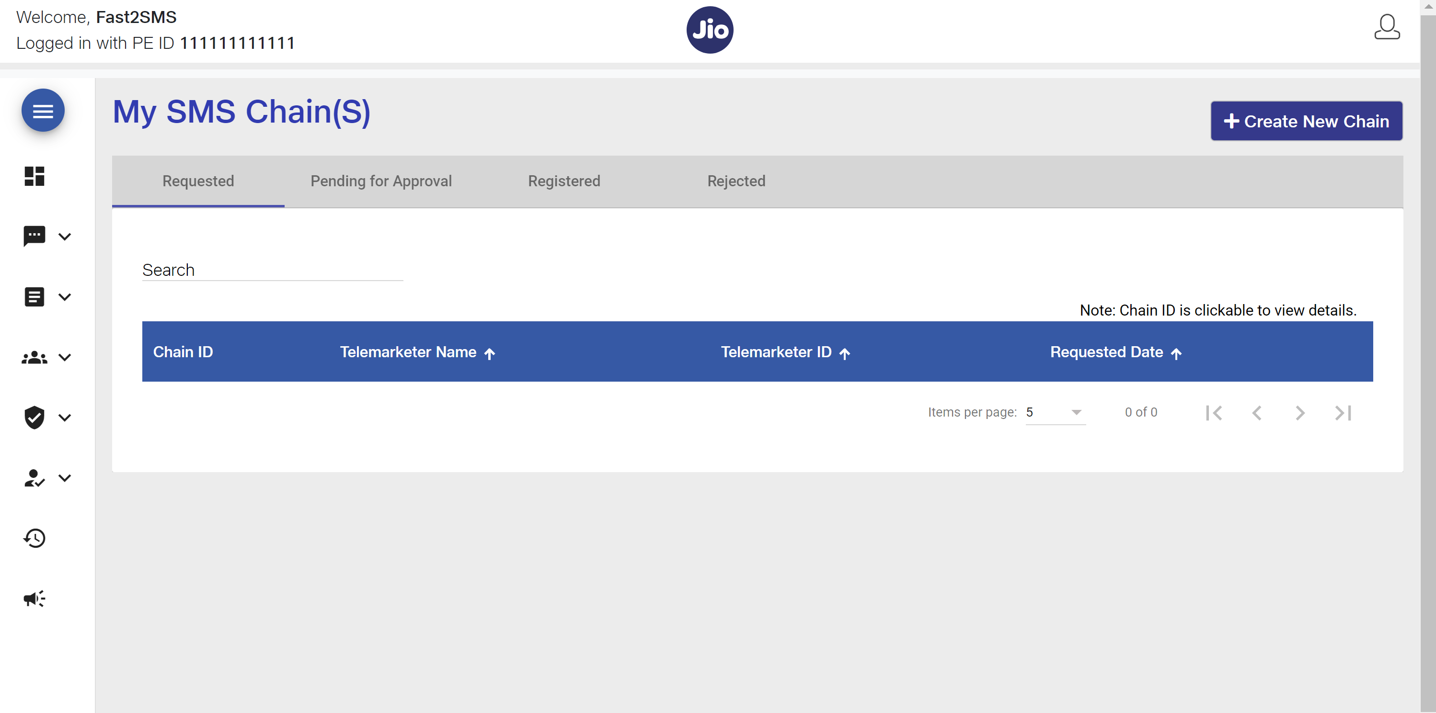The height and width of the screenshot is (713, 1436).
Task: Click the '0 of 0' pagination text
Action: click(1140, 413)
